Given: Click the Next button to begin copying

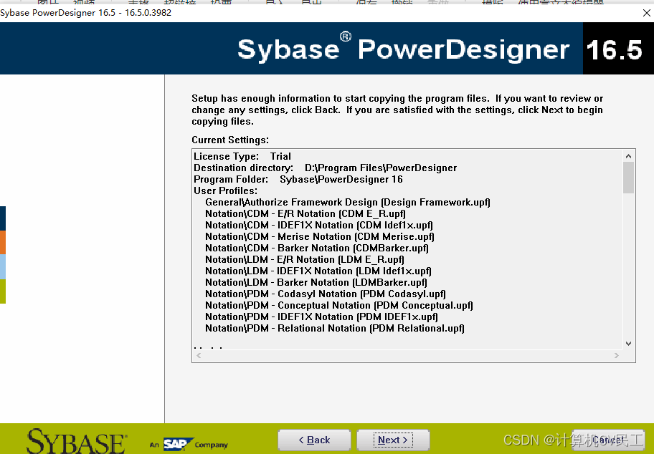Looking at the screenshot, I should [x=393, y=440].
